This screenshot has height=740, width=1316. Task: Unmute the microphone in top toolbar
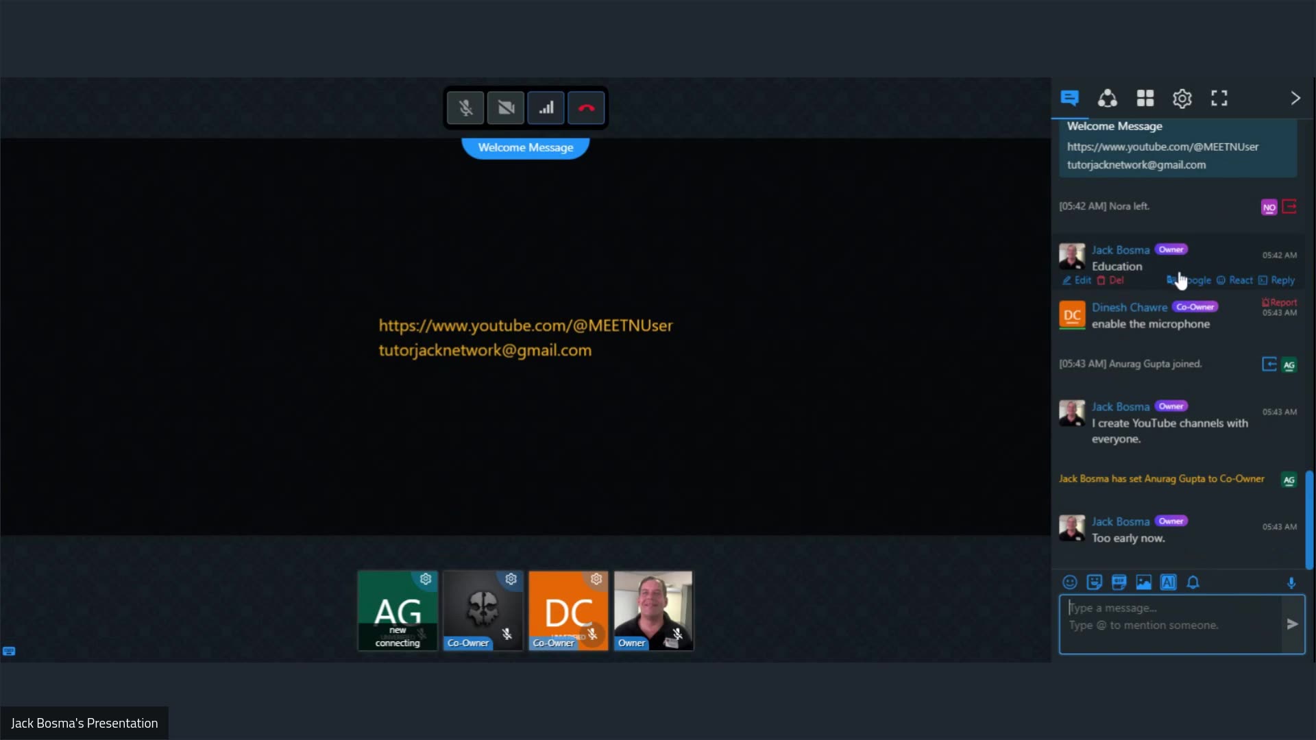(465, 108)
